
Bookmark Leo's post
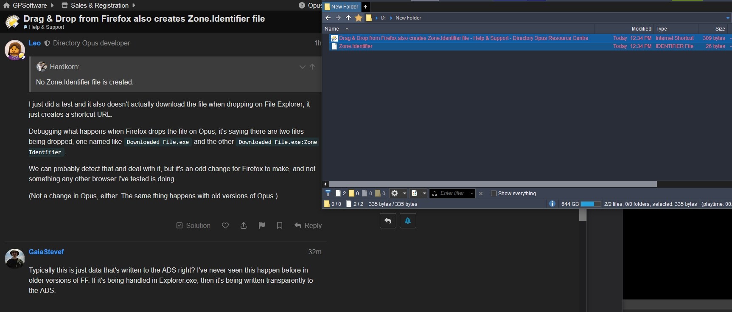click(x=280, y=225)
